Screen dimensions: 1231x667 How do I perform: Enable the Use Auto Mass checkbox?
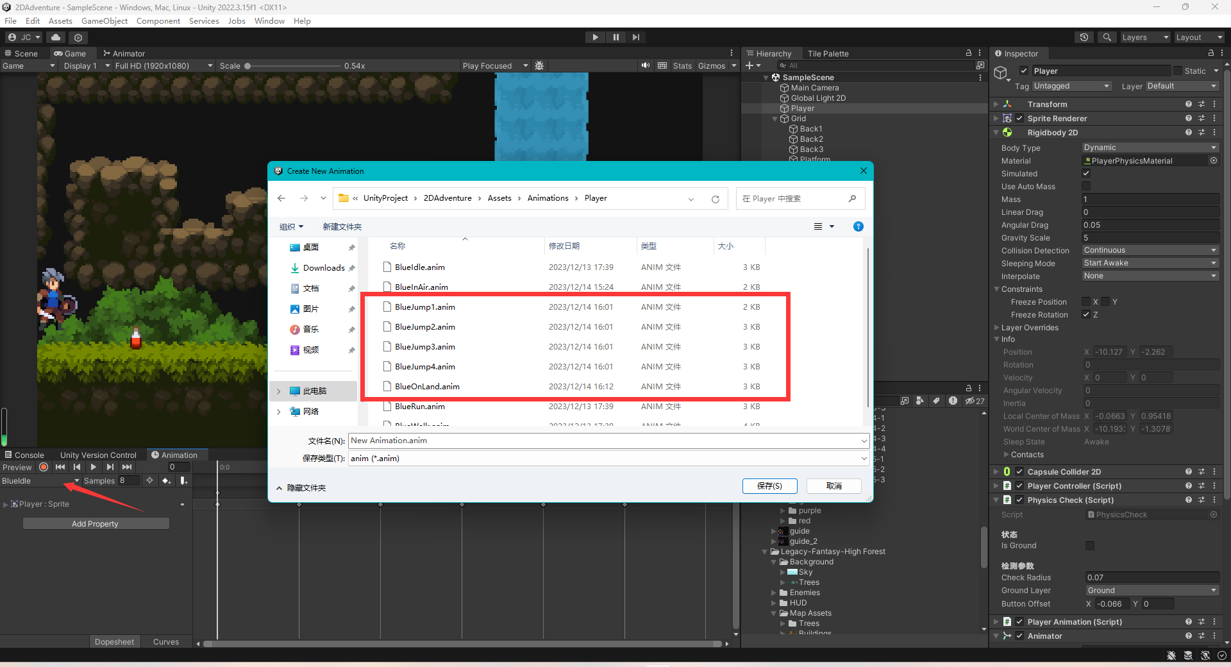click(x=1086, y=186)
